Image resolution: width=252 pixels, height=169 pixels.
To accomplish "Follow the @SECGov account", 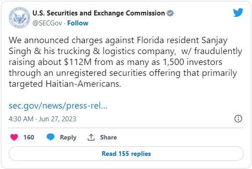I will click(78, 23).
